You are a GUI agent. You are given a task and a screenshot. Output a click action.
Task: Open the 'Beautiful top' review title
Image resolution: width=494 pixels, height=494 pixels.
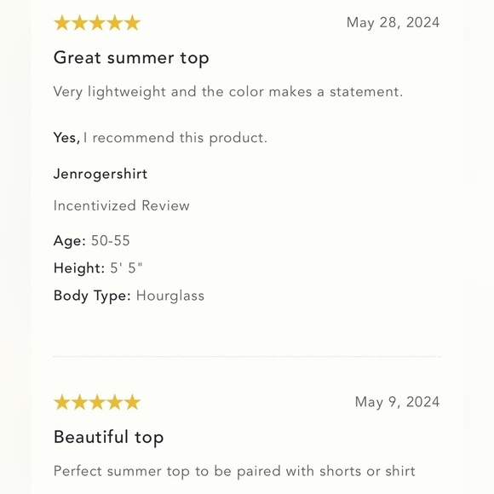click(108, 438)
